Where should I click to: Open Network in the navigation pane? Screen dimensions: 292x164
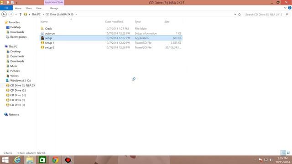coord(14,114)
